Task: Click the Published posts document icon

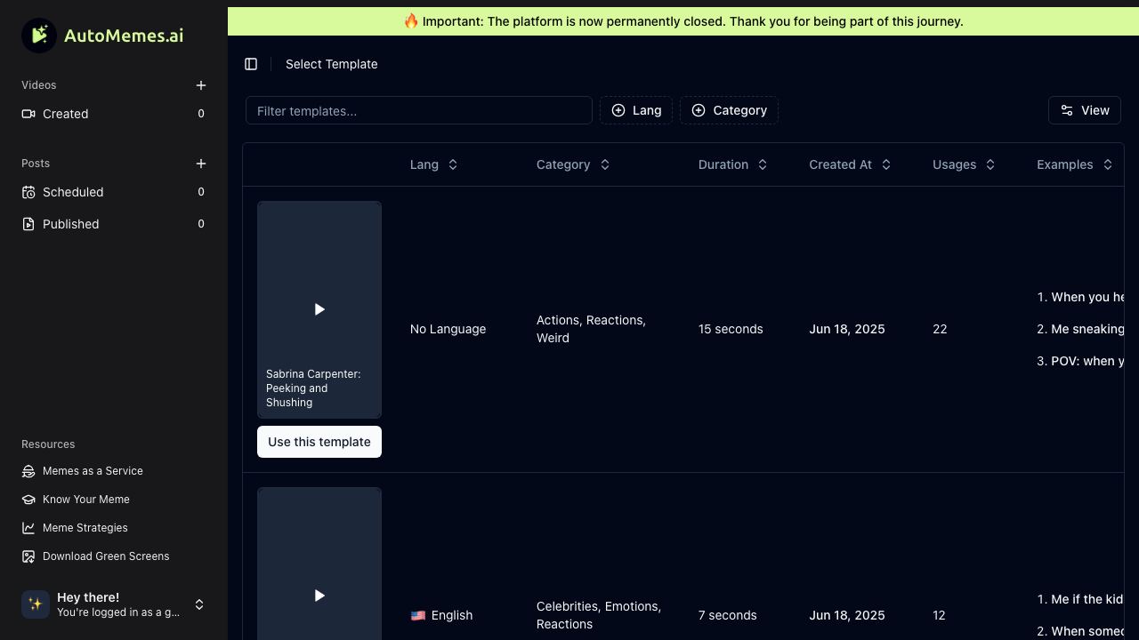Action: (x=28, y=224)
